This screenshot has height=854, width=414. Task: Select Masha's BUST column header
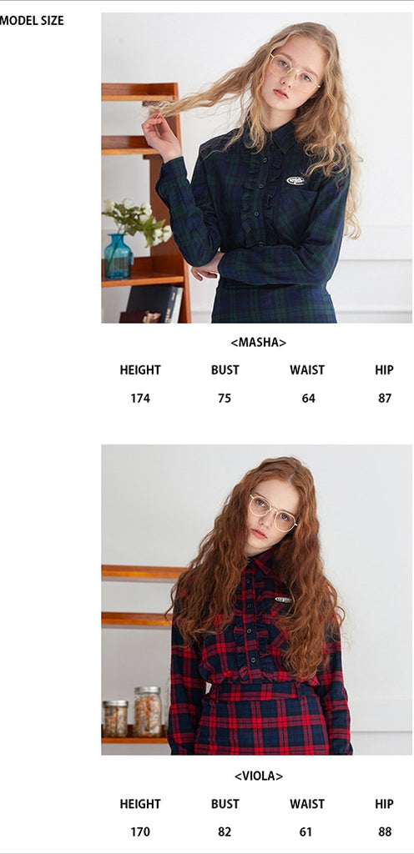pyautogui.click(x=225, y=370)
